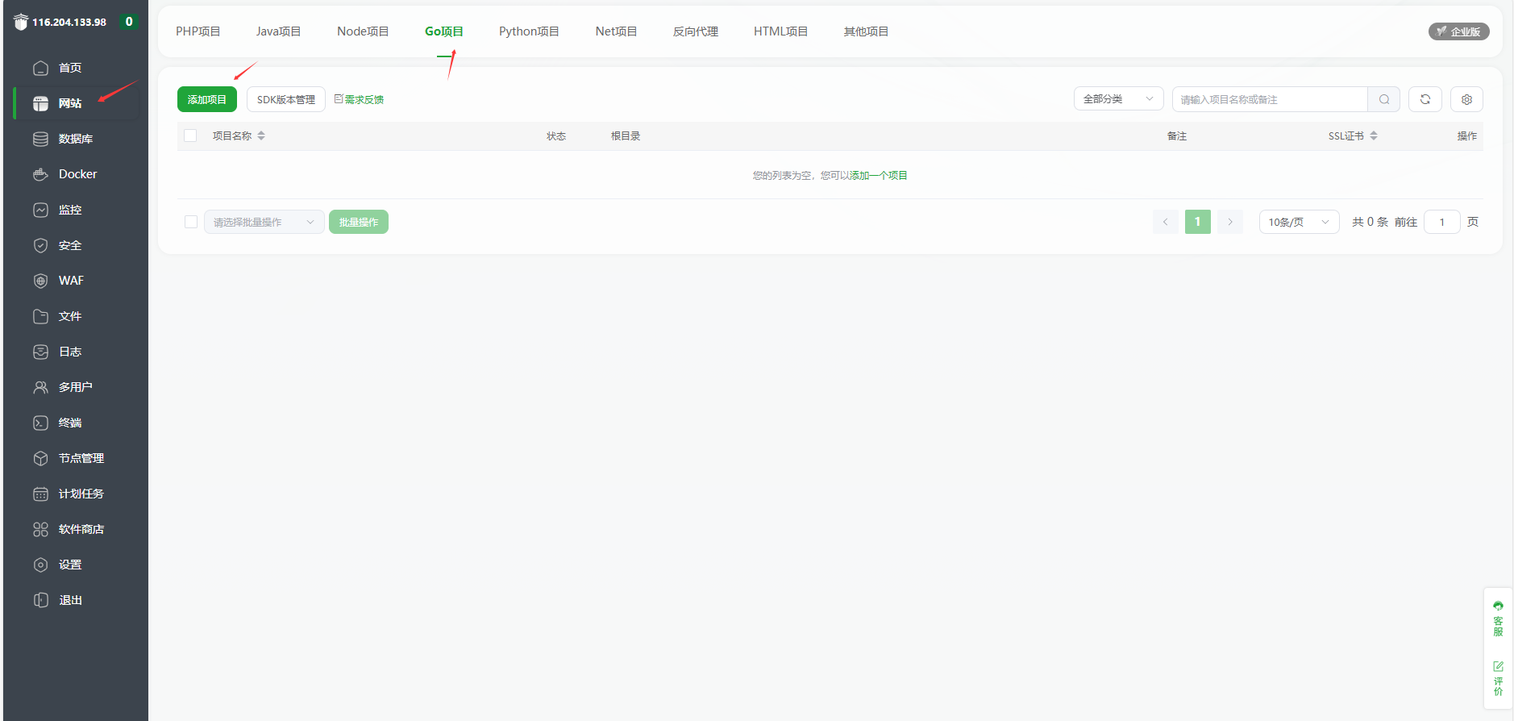Open the database sidebar icon
Screen dimensions: 1514x721
(x=40, y=139)
